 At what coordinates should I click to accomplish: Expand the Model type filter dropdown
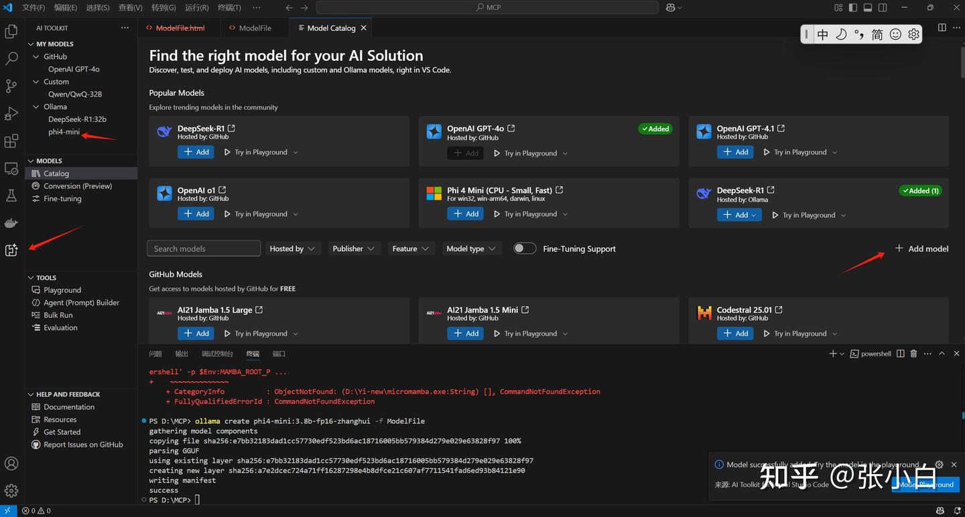coord(471,248)
